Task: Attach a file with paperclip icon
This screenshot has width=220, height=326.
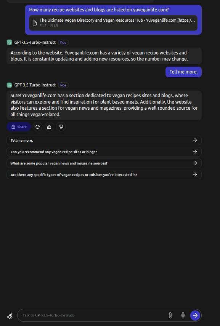Action: [x=170, y=315]
